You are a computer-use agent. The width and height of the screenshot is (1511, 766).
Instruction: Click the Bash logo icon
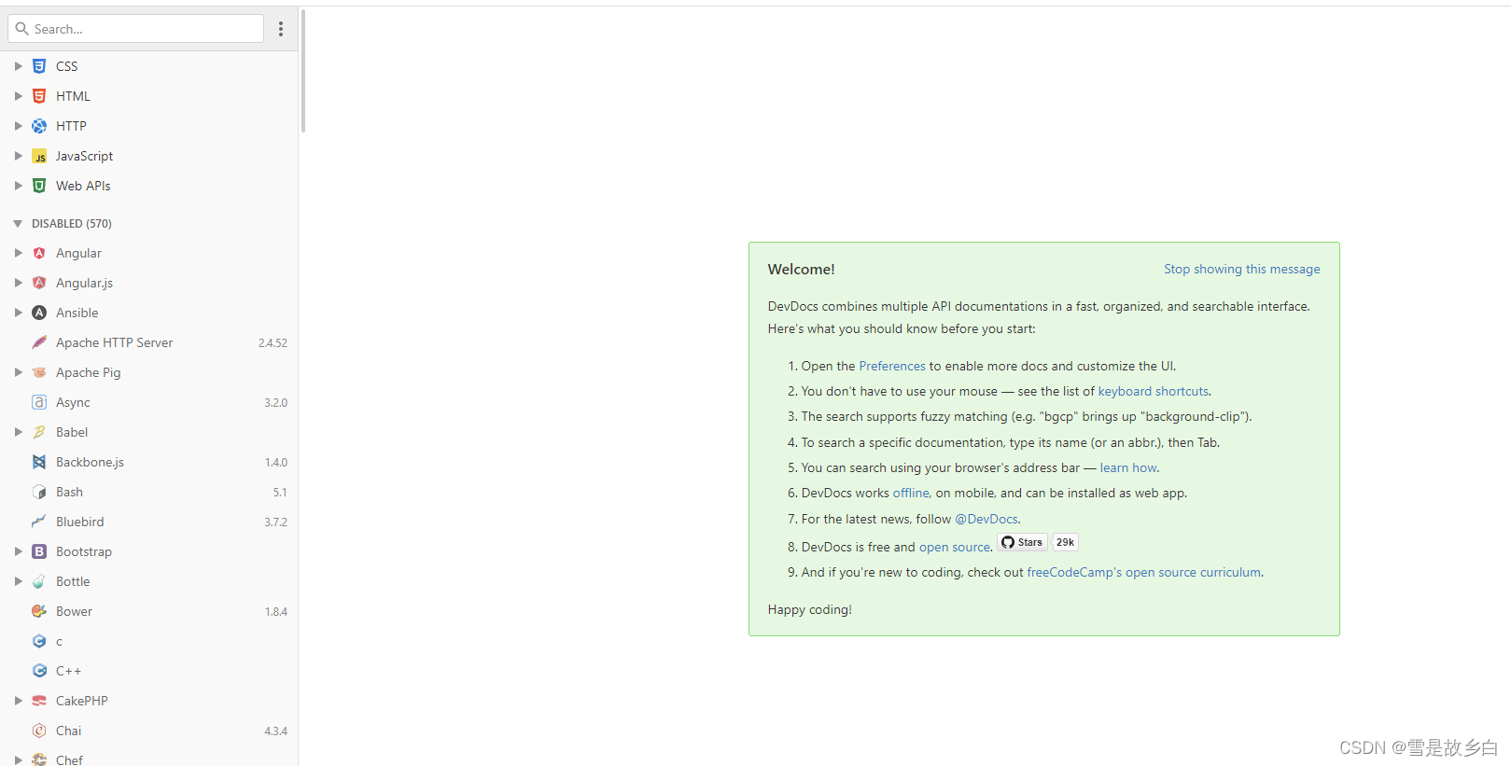(x=39, y=492)
